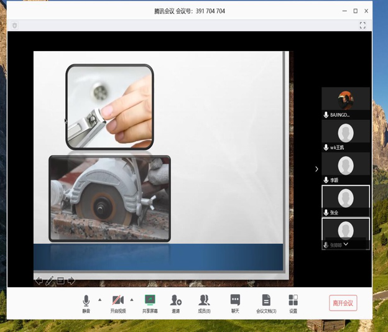Click the shield security icon
Viewport: 388px width, 332px height.
click(x=14, y=25)
